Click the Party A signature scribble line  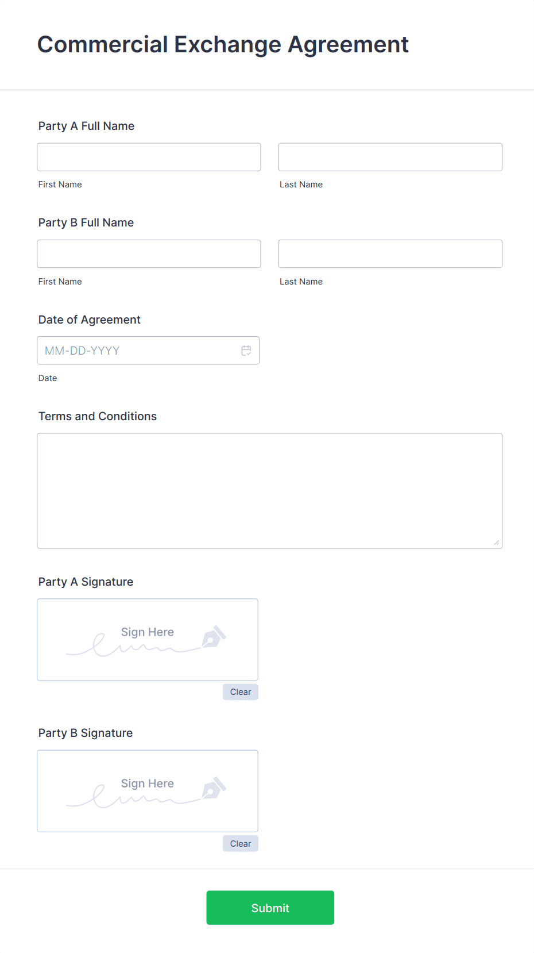pyautogui.click(x=132, y=650)
